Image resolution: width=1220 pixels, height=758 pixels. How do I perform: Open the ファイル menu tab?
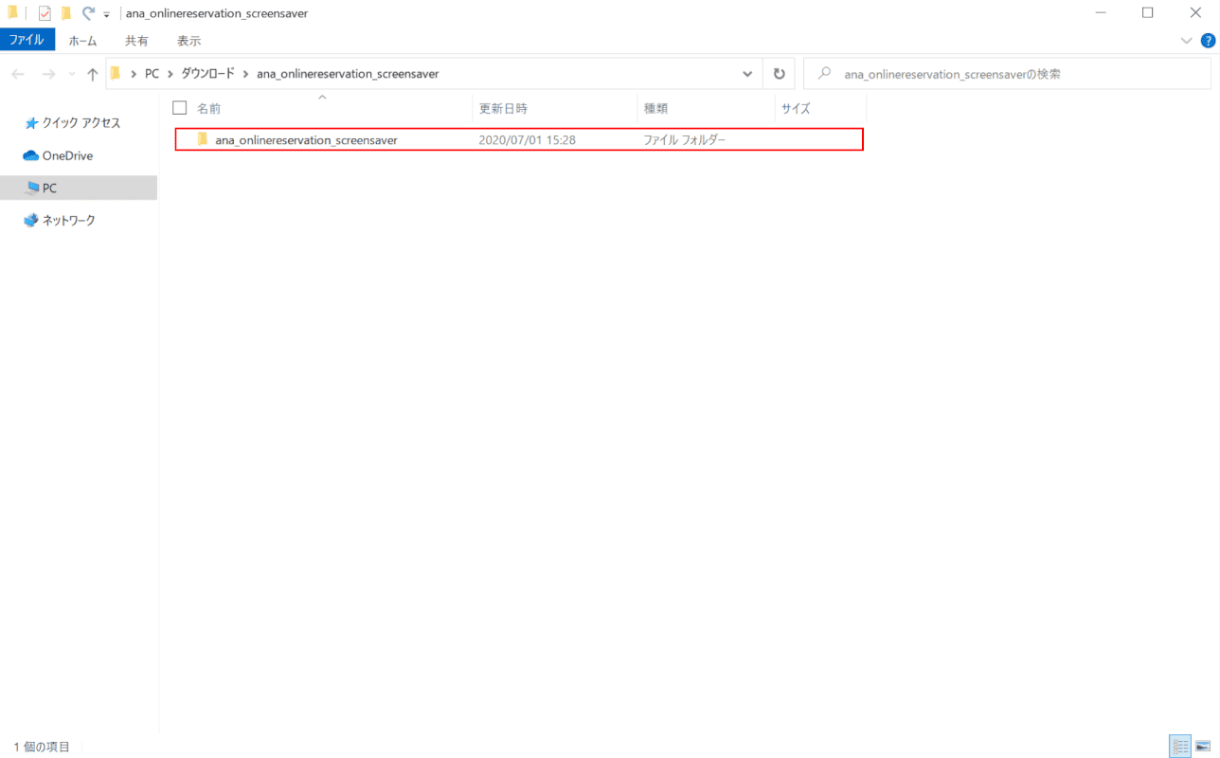(27, 40)
